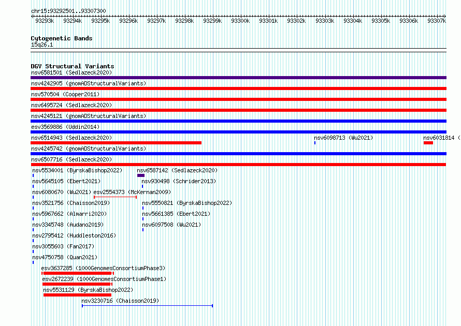
Task: Open nsv3230716 (Chaisson2019) label
Action: click(120, 301)
